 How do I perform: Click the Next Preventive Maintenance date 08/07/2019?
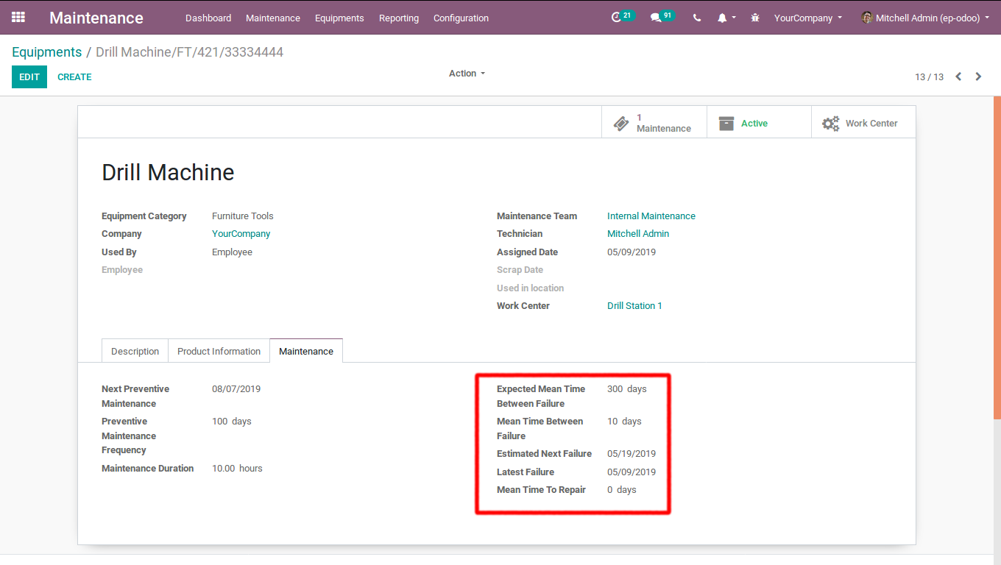(236, 389)
